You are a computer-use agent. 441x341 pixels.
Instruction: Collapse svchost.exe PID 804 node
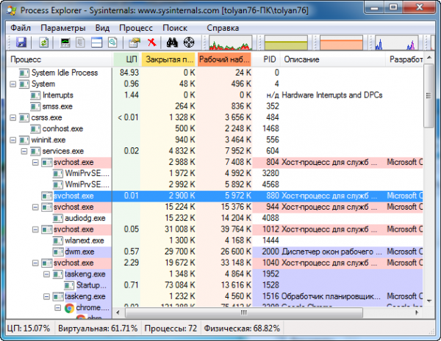[x=35, y=162]
